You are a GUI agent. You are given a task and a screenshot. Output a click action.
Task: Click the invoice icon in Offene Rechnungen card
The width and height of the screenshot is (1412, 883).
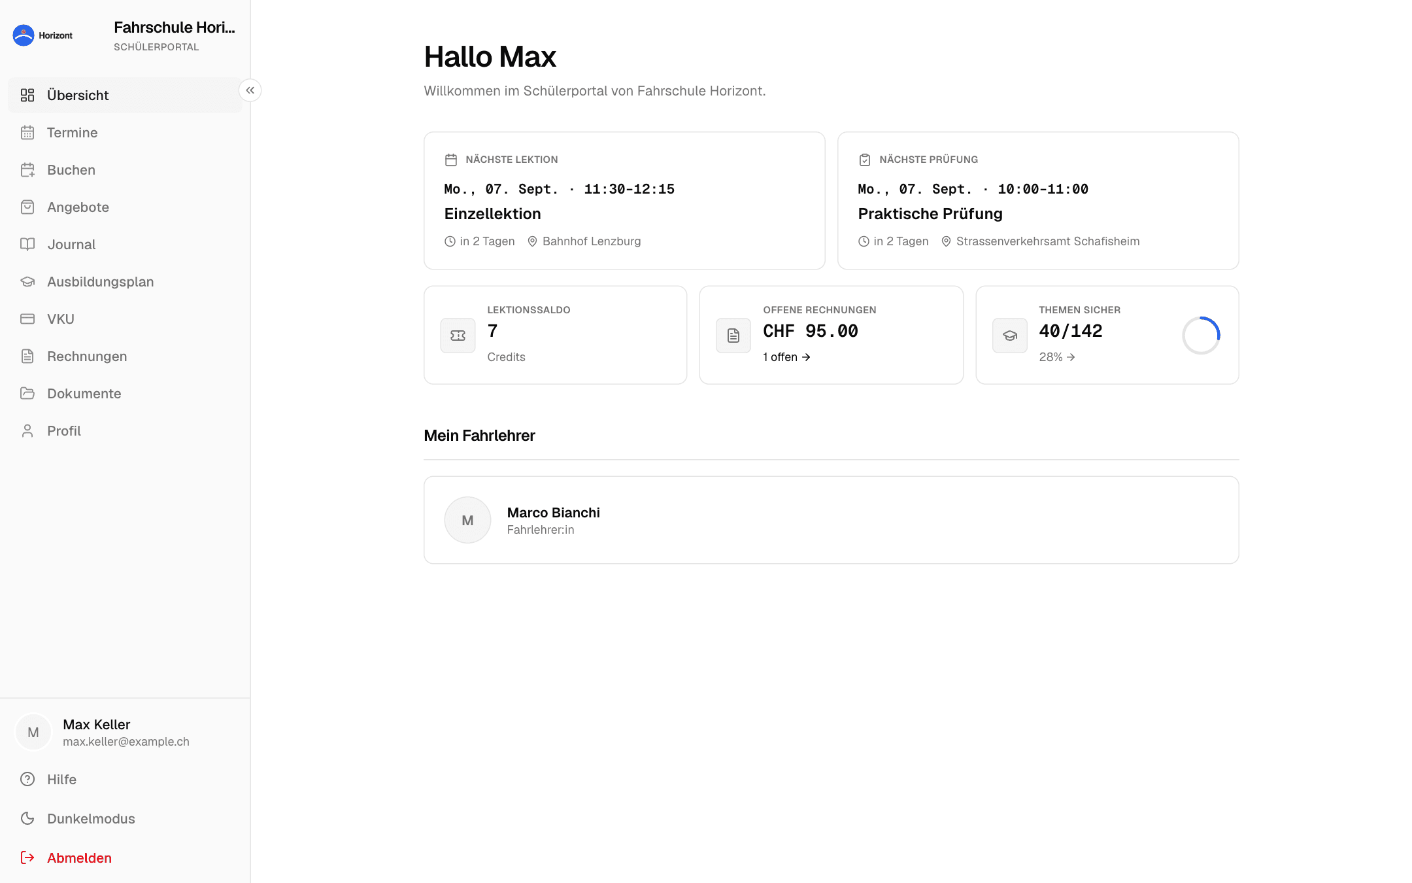point(733,336)
